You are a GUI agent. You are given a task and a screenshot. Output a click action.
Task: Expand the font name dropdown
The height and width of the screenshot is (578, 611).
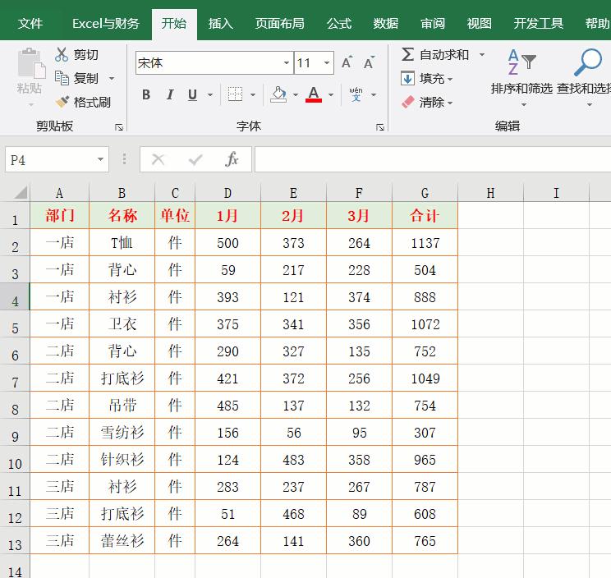(287, 62)
